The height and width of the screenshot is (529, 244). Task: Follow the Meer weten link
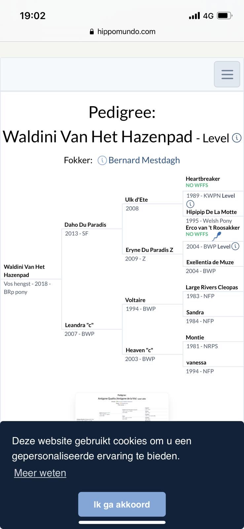click(x=40, y=473)
